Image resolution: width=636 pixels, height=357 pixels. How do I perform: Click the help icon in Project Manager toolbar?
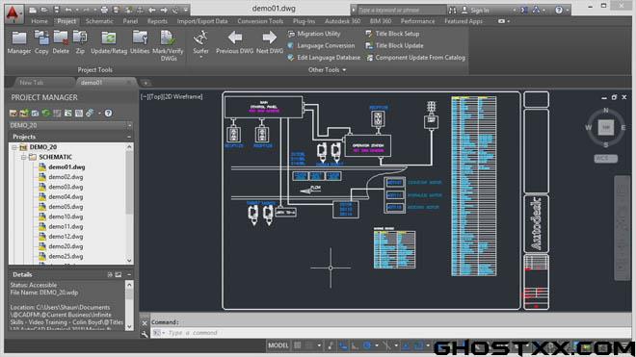[x=108, y=113]
